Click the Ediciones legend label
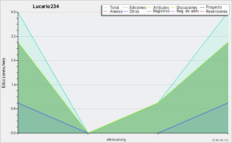Viewport: 232px width, 143px height. (x=138, y=7)
